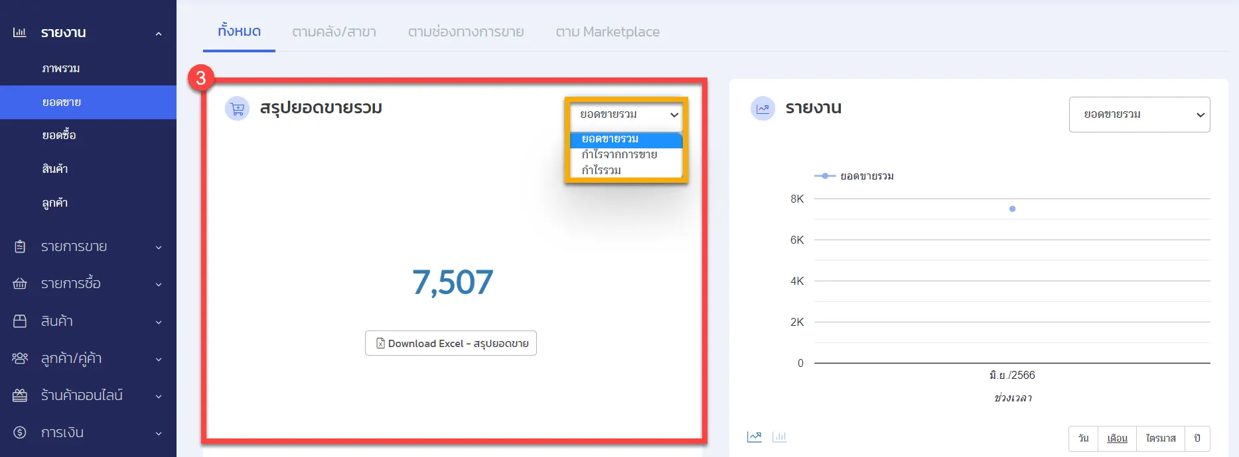Click the shopping cart sales summary icon
This screenshot has width=1239, height=457.
pyautogui.click(x=238, y=109)
